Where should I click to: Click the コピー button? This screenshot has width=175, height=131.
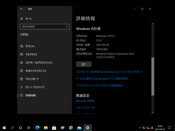(84, 64)
